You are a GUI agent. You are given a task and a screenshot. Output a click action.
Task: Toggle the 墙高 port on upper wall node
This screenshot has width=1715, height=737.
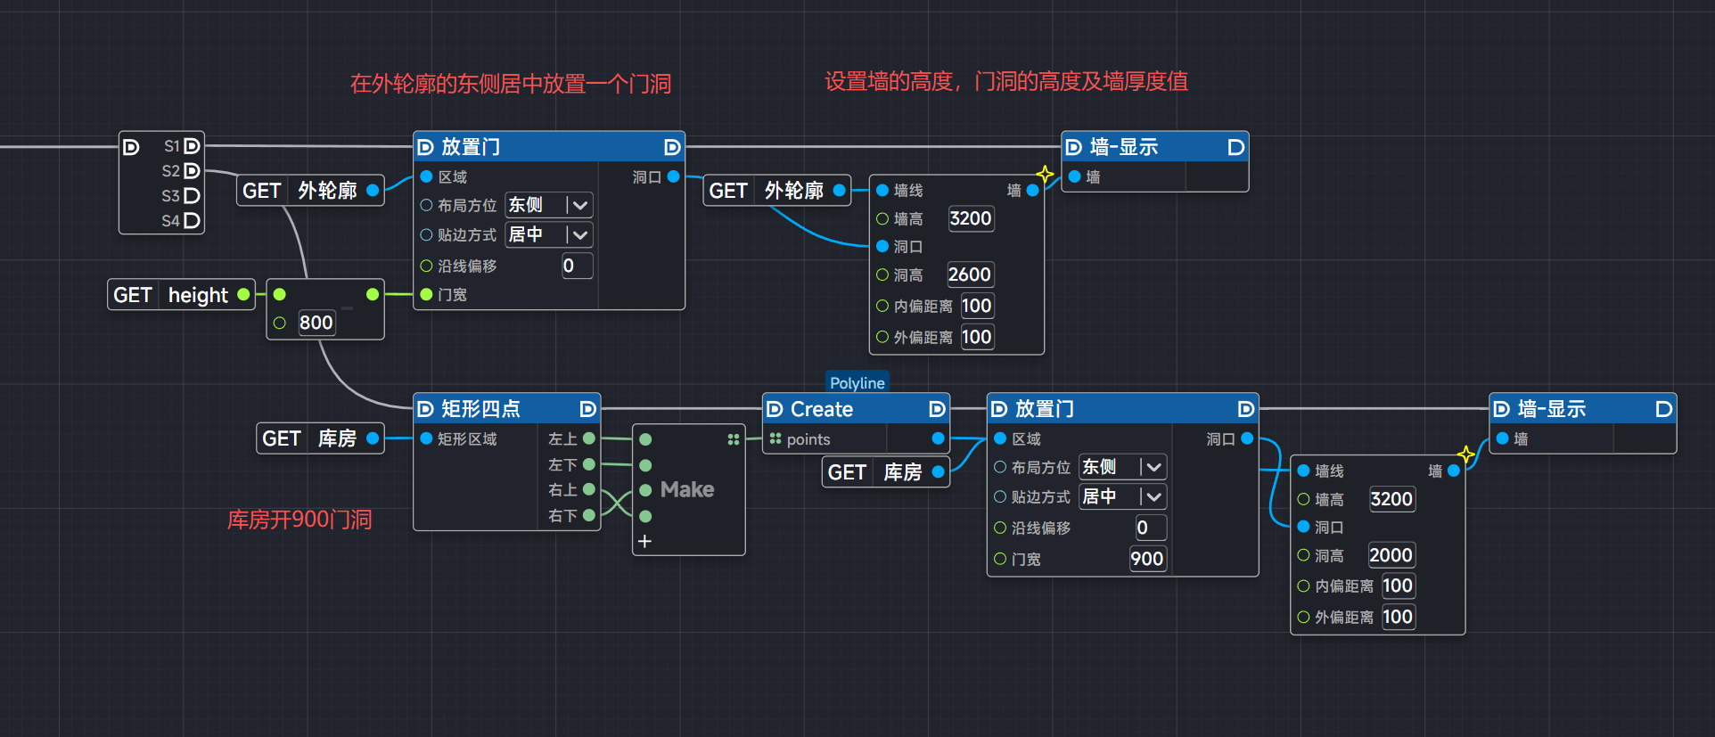[882, 219]
